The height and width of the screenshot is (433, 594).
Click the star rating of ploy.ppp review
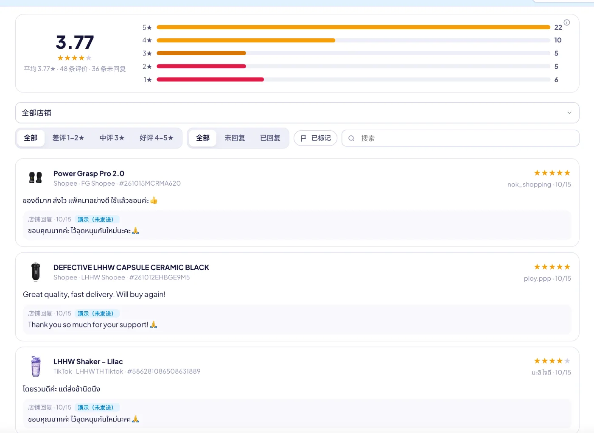click(x=552, y=267)
